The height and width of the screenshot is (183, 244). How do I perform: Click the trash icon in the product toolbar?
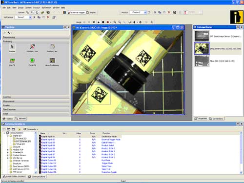click(x=185, y=12)
